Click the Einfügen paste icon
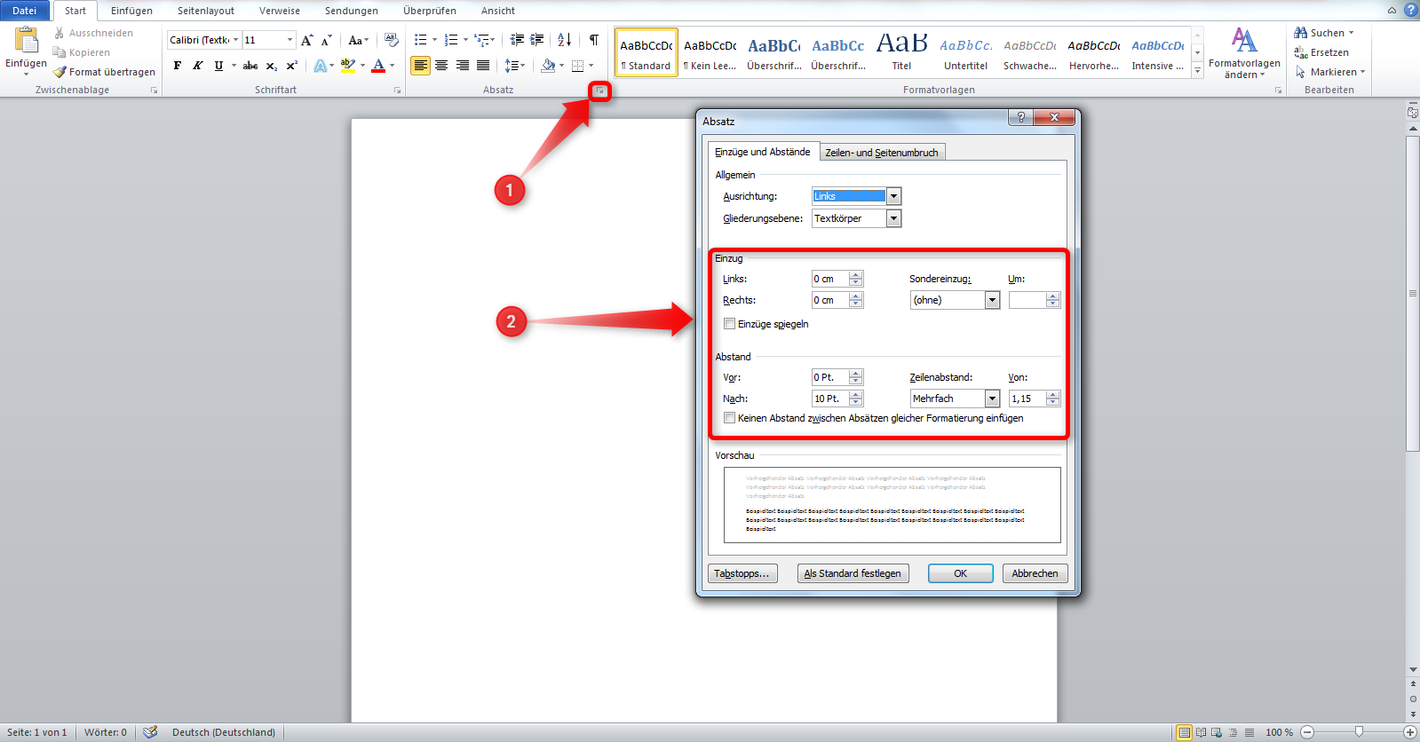The height and width of the screenshot is (742, 1420). pyautogui.click(x=27, y=41)
